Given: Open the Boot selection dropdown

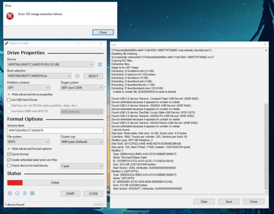Looking at the screenshot, I should click(39, 76).
